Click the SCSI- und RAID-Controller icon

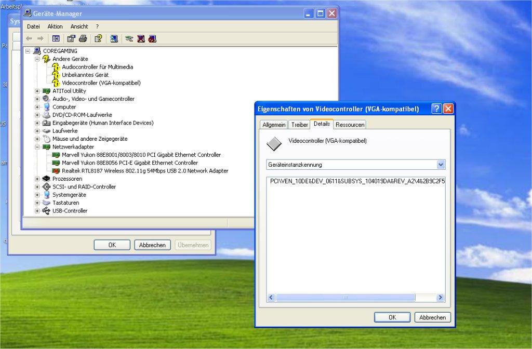46,187
